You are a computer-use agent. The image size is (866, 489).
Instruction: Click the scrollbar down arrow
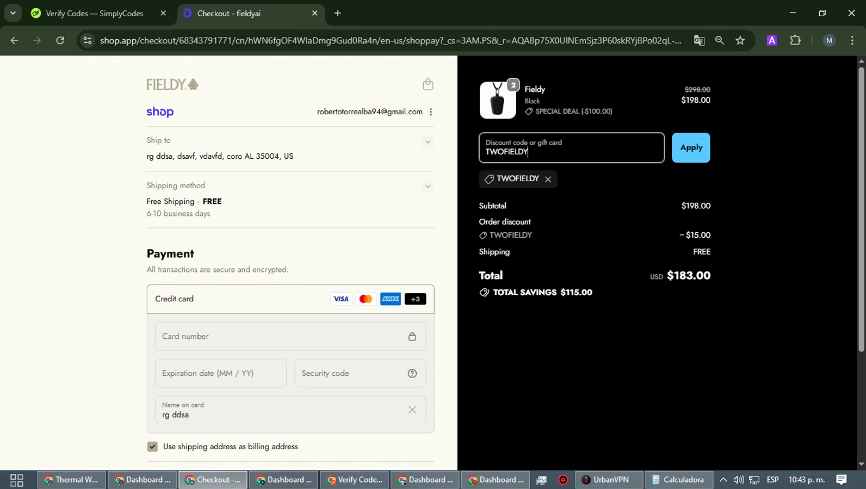[861, 464]
